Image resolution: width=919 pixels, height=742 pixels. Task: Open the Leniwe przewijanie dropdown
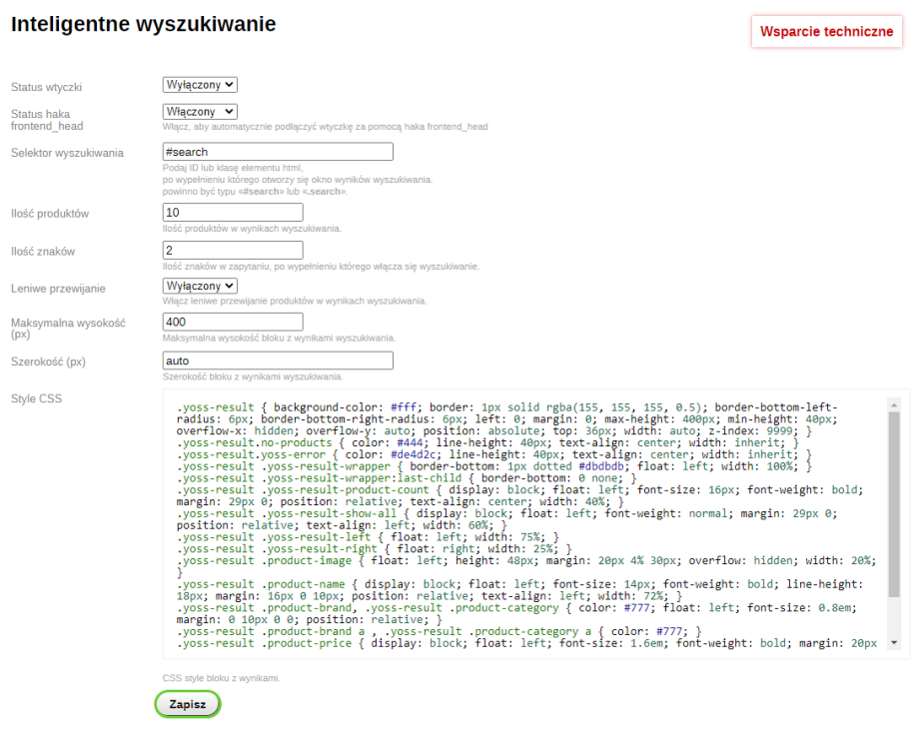tap(200, 286)
